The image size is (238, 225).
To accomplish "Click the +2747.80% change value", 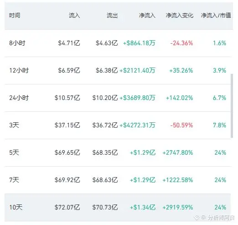I will click(x=178, y=152).
